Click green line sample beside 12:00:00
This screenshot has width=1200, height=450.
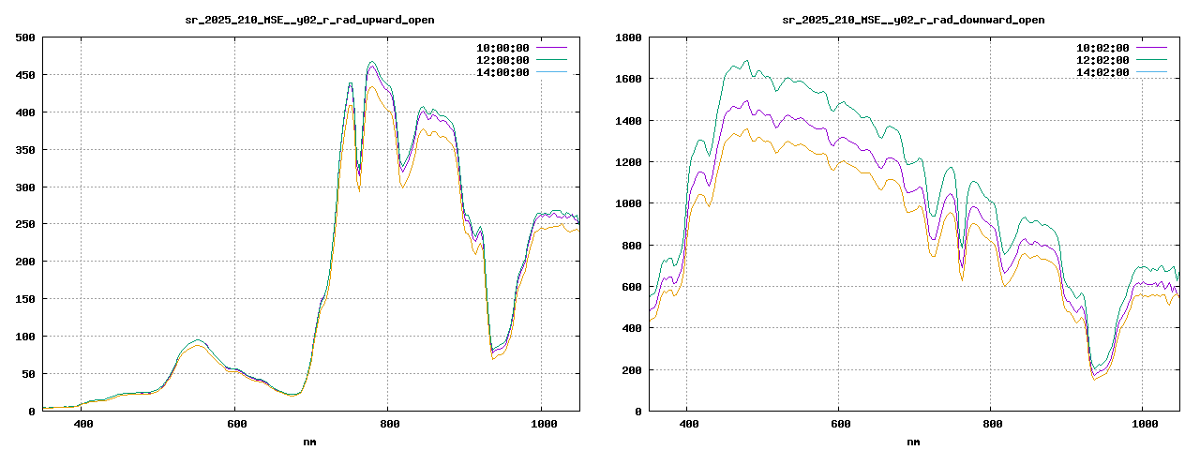[551, 59]
